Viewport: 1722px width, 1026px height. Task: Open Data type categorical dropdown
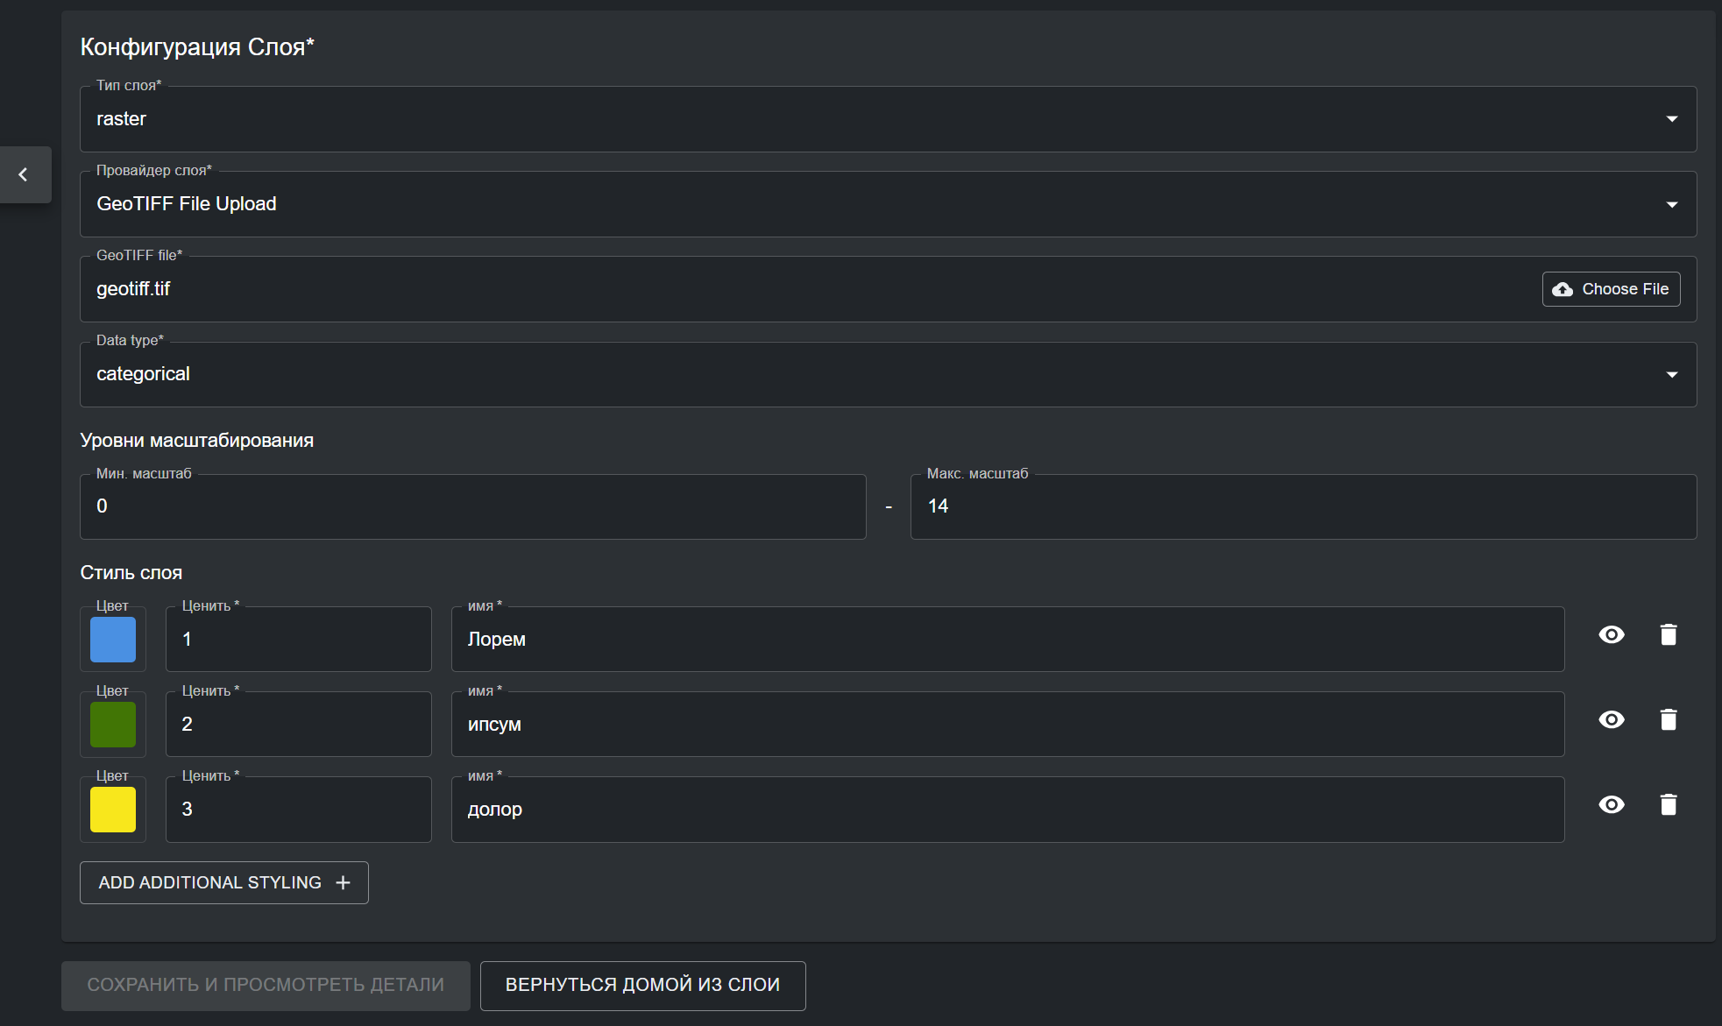[x=887, y=374]
